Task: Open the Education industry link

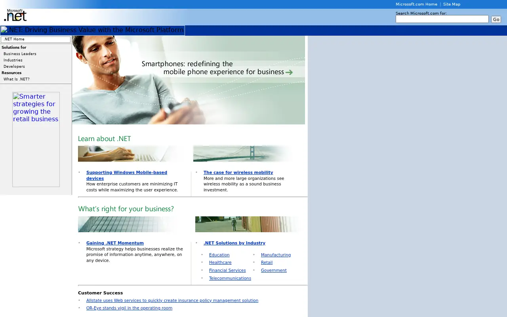Action: [219, 255]
